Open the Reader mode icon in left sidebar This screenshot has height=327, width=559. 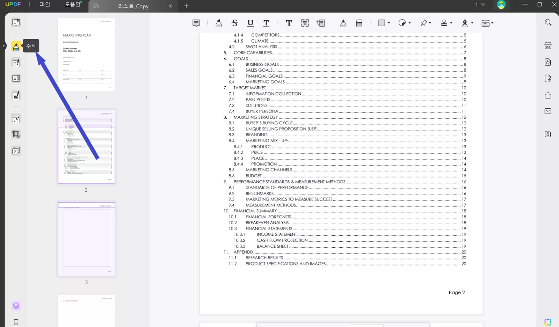(16, 22)
